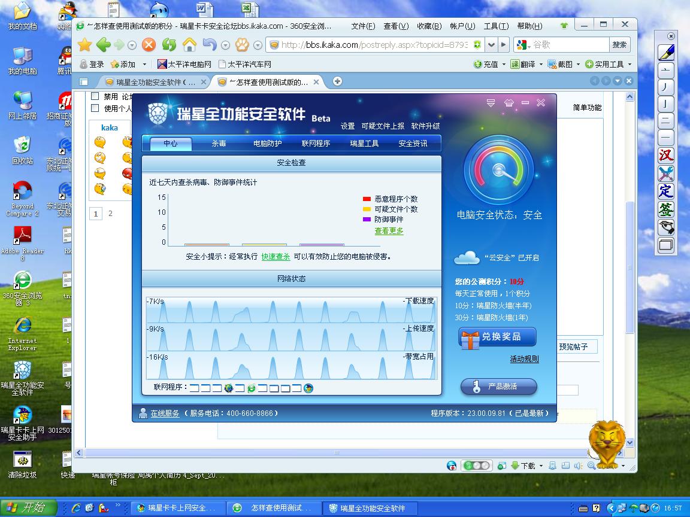Viewport: 690px width, 517px height.
Task: Expand the address bar history dropdown
Action: 492,44
